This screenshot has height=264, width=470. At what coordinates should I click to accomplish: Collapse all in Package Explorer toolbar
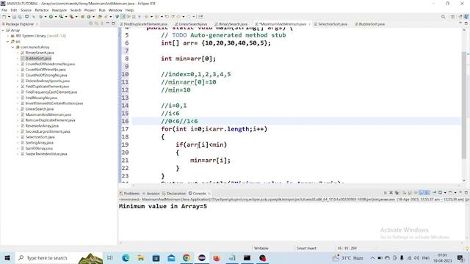coord(91,23)
